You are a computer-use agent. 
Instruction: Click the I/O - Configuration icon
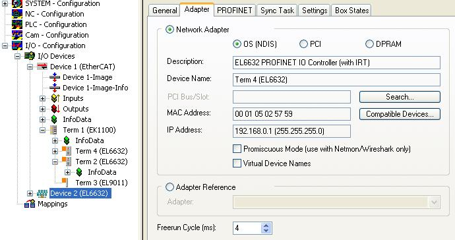tap(17, 45)
